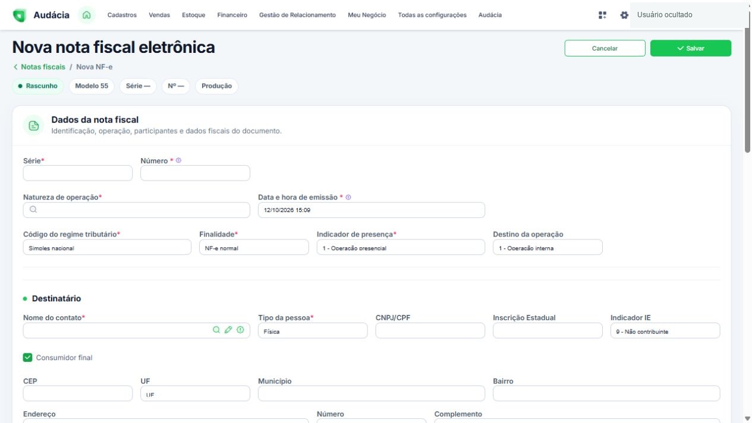
Task: Open Todas as configurações menu
Action: (x=432, y=15)
